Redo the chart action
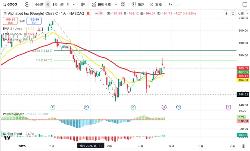This screenshot has width=250, height=151. click(179, 4)
